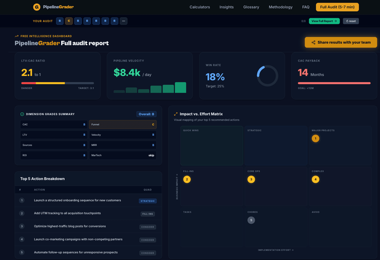Click the Top 5 Action Breakdown heading
Image resolution: width=380 pixels, height=260 pixels.
click(x=42, y=179)
